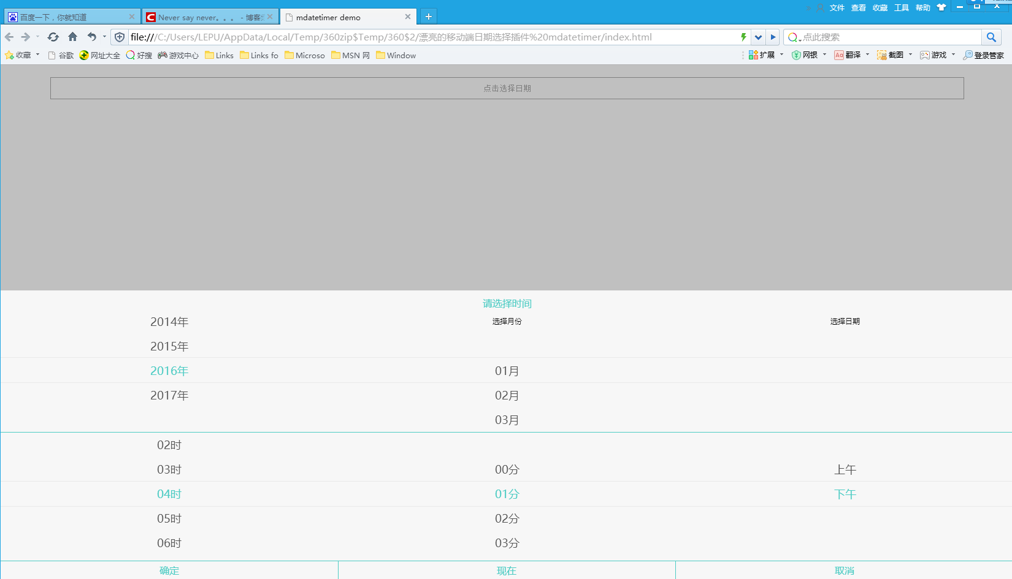Switch to the 百度一下 tab
Image resolution: width=1012 pixels, height=579 pixels.
[71, 17]
